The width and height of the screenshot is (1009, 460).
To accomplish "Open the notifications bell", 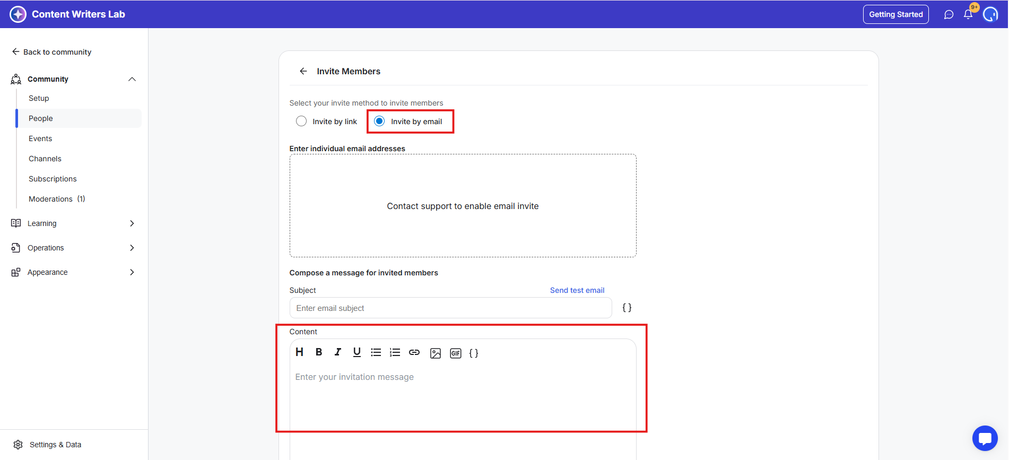I will [968, 14].
